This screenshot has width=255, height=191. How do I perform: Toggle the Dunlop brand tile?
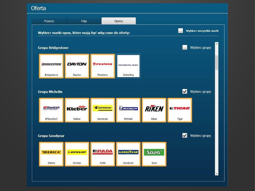[x=77, y=154]
